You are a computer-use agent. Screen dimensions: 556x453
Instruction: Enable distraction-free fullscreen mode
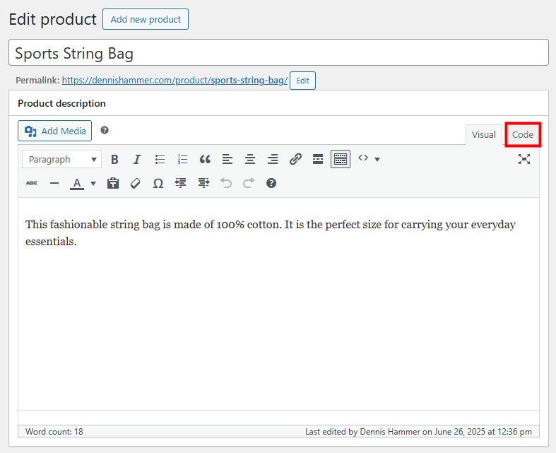[x=524, y=159]
